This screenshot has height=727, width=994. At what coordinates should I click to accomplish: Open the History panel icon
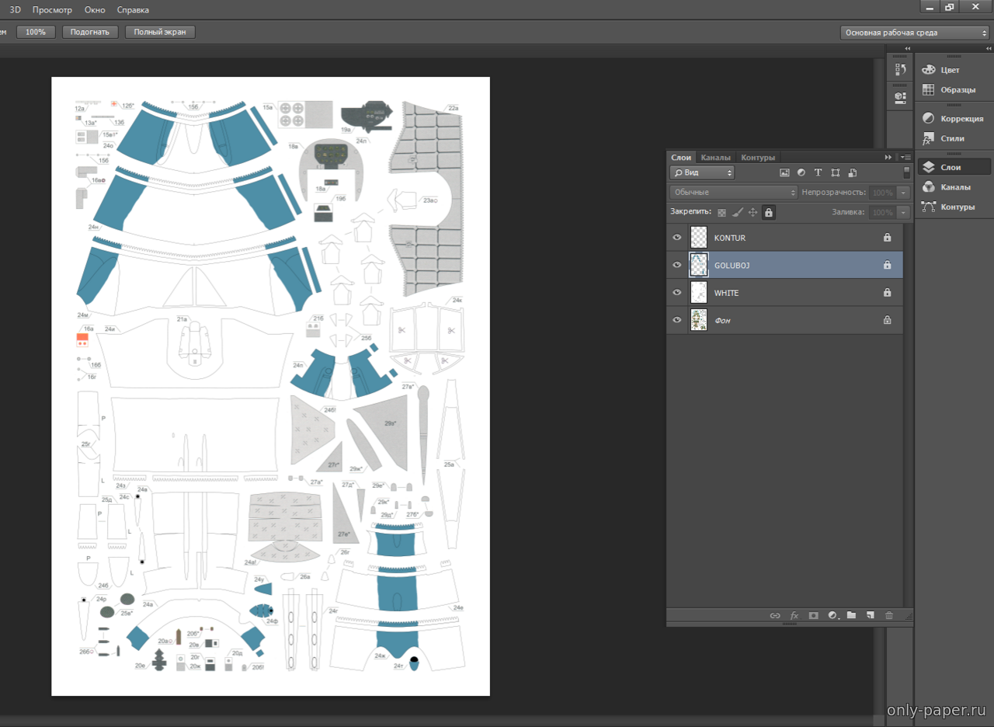[x=900, y=70]
